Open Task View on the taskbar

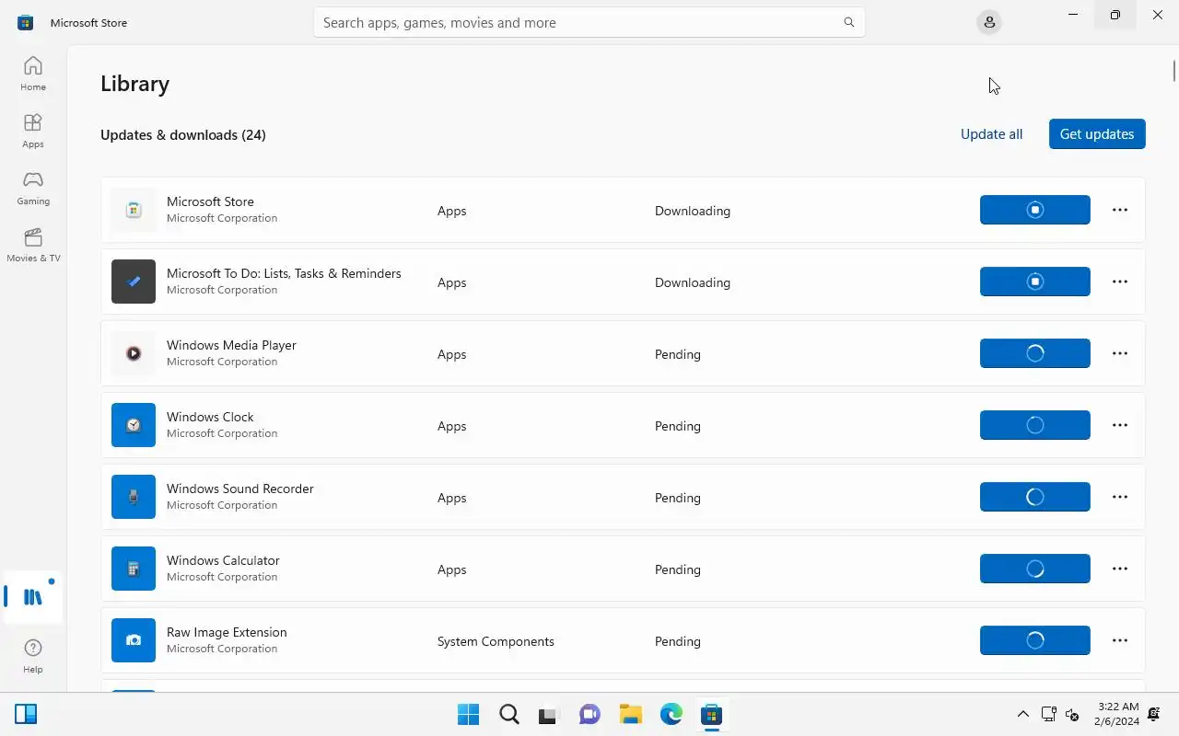coord(549,714)
